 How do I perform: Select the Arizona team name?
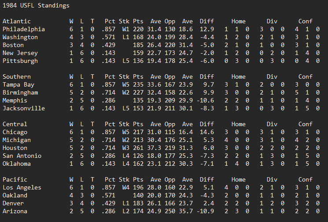click(15, 211)
